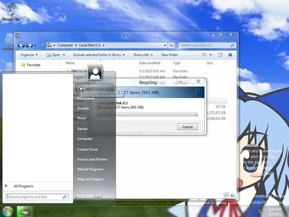The width and height of the screenshot is (289, 217).
Task: Expand the Open button dropdown arrow
Action: click(64, 55)
